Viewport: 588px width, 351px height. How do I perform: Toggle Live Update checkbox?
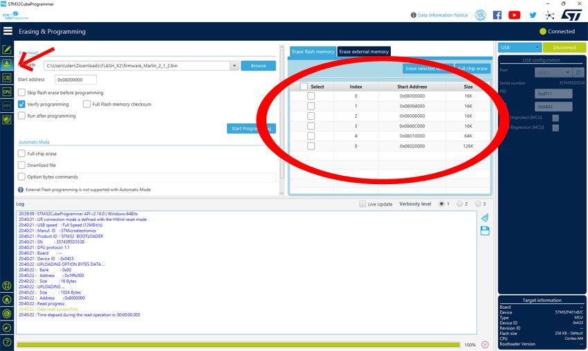tap(362, 204)
